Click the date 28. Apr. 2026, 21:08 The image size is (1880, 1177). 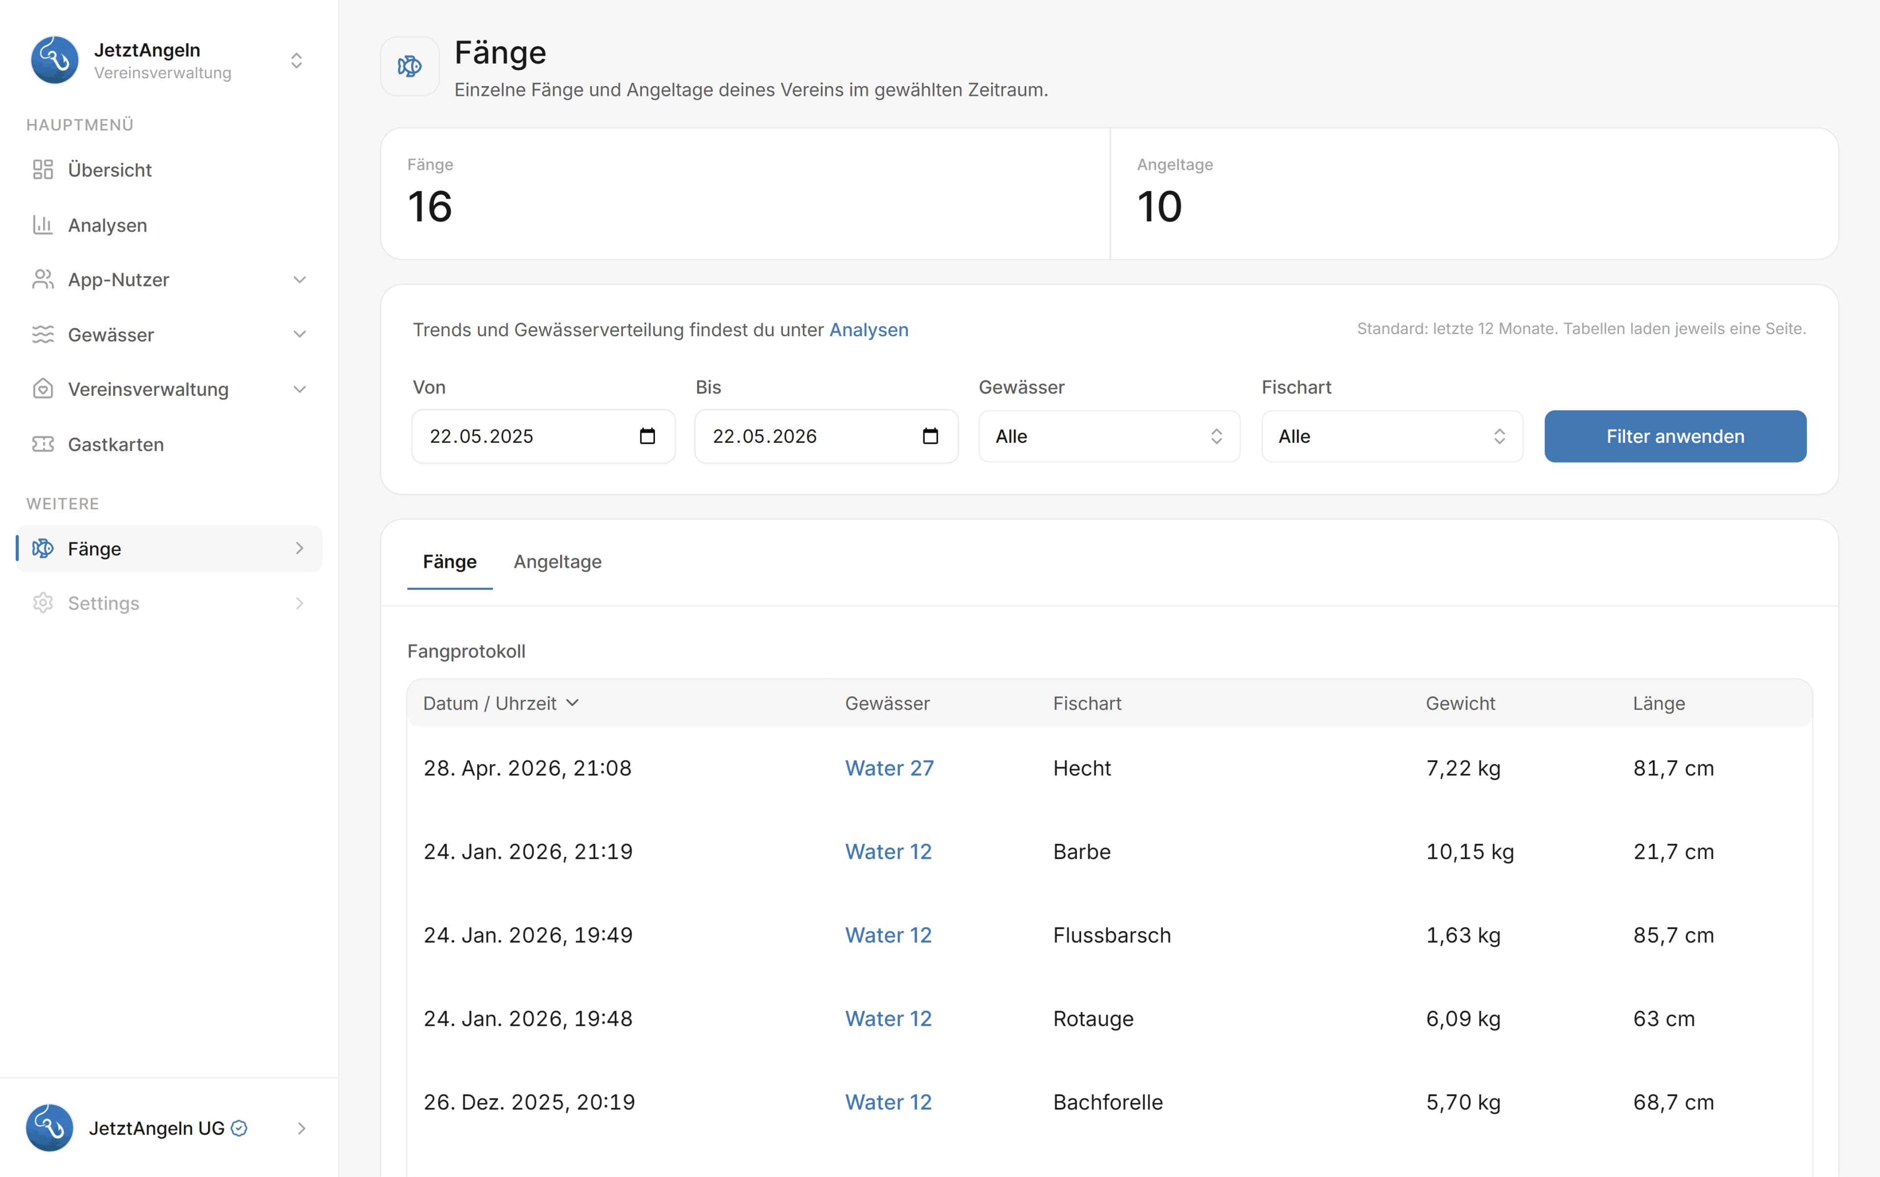click(x=527, y=768)
